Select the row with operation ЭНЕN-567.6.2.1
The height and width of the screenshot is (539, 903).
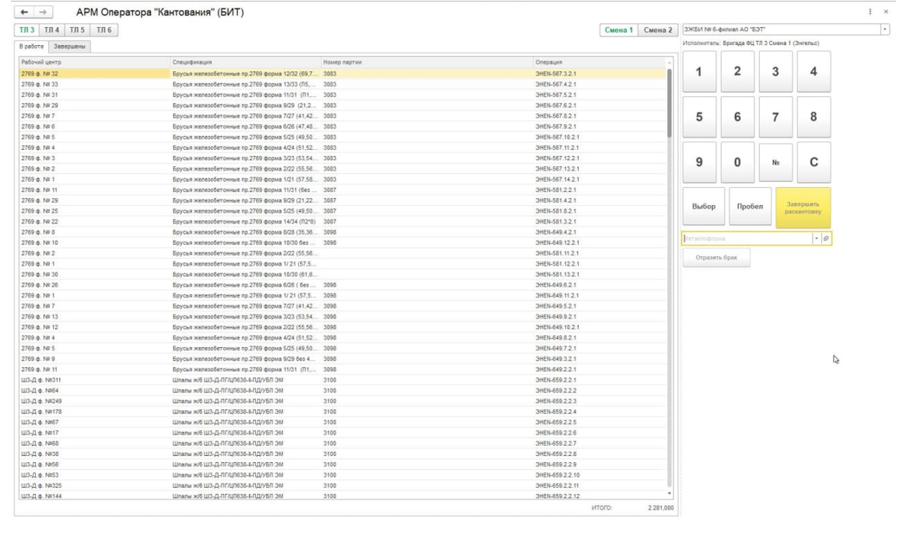(343, 106)
